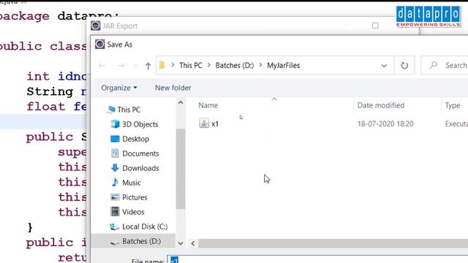
Task: Sort files by Type column
Action: click(452, 105)
